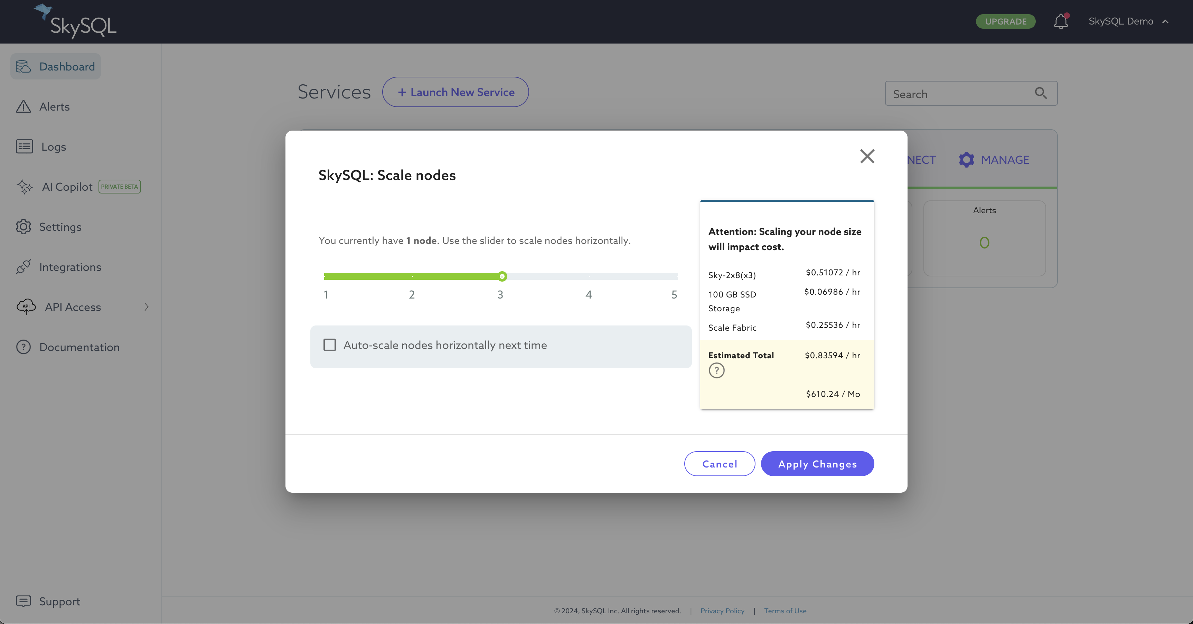Click the AI Copilot sparkle icon
The height and width of the screenshot is (624, 1193).
[x=25, y=187]
